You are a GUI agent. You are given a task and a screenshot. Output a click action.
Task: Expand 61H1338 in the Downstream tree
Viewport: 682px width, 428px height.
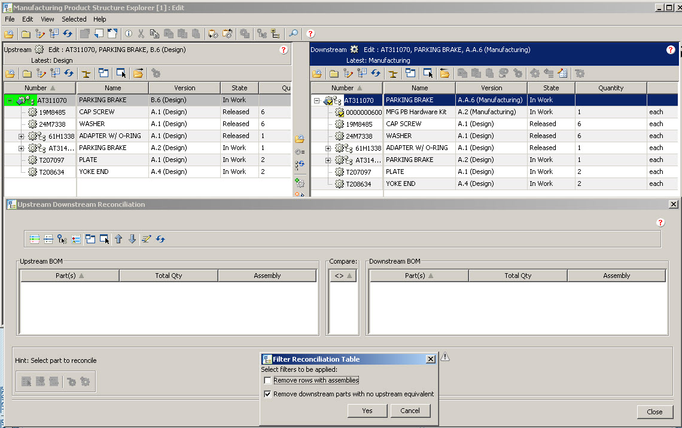coord(328,148)
